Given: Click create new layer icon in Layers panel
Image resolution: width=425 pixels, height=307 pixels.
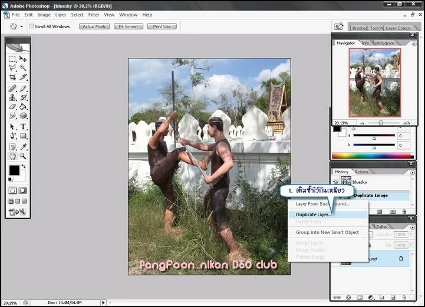Looking at the screenshot, I should tap(393, 298).
